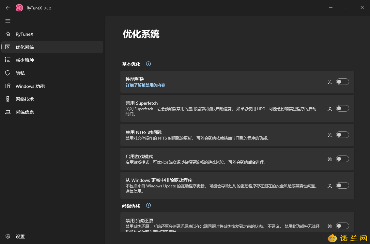
Task: Click the 减少臃肿 list icon
Action: (8, 60)
